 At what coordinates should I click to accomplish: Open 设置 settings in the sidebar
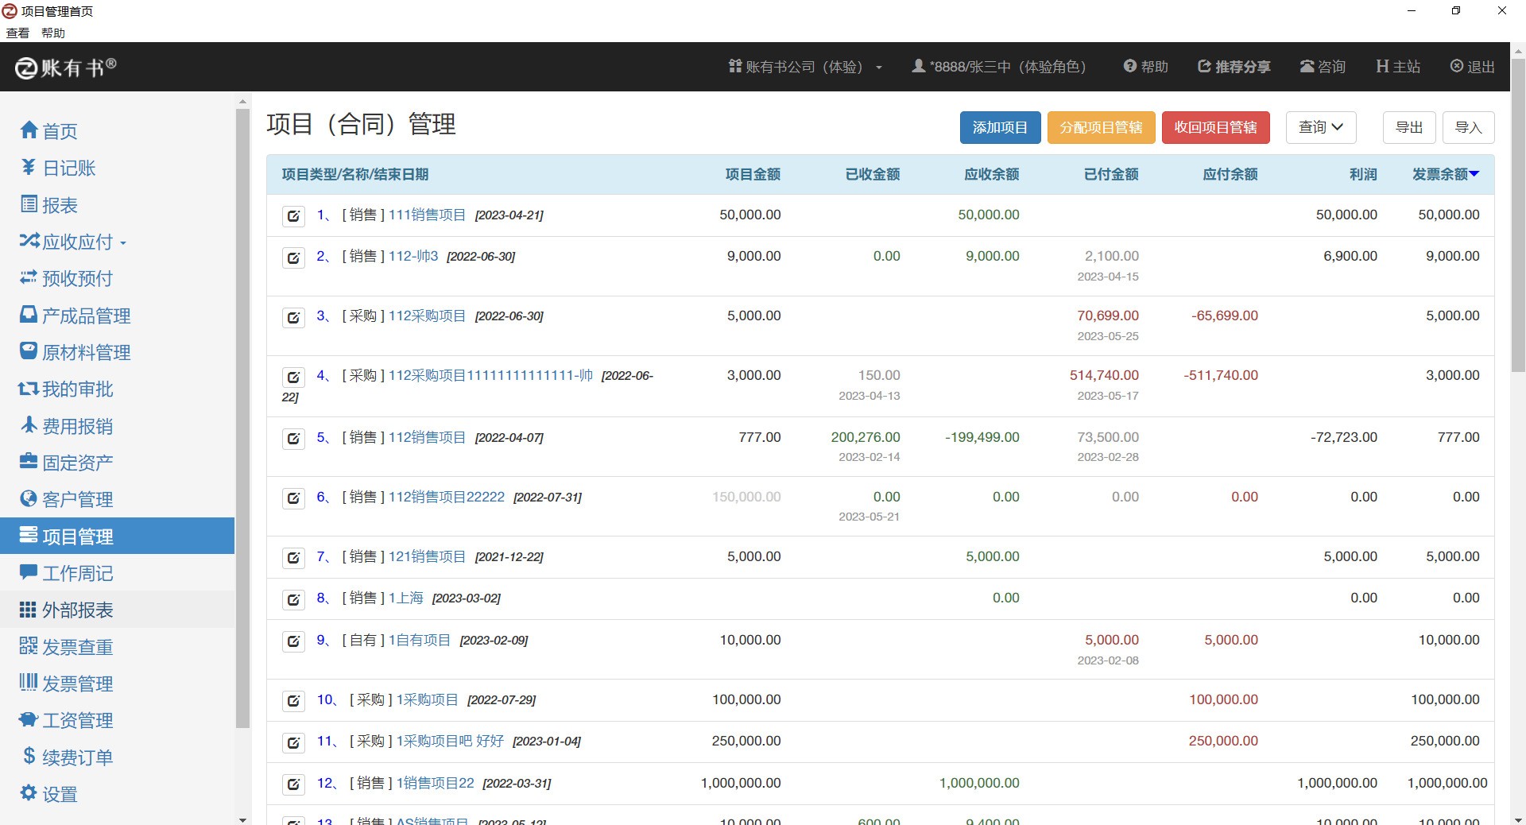(x=49, y=794)
